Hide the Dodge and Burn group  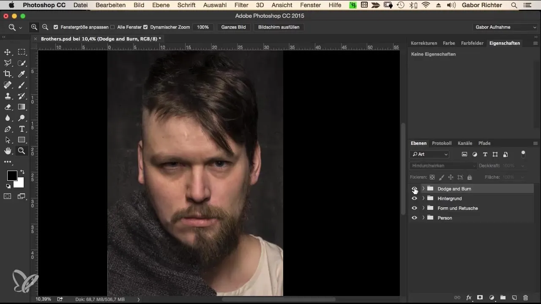point(414,189)
